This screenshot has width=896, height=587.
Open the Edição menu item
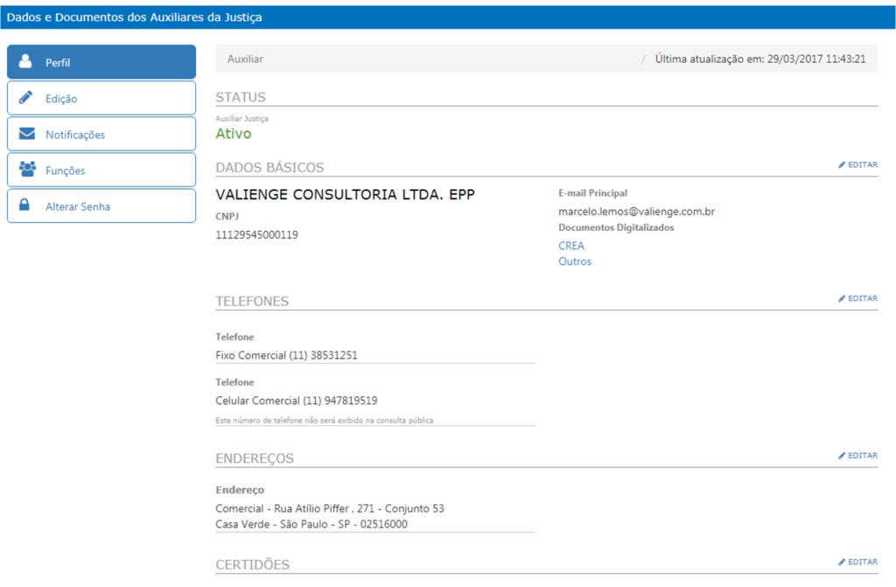click(101, 98)
